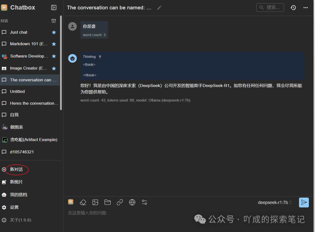
Task: Start a new chat with 新对话
Action: (16, 169)
